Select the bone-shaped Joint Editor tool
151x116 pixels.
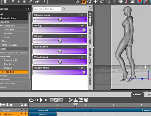(x=108, y=2)
